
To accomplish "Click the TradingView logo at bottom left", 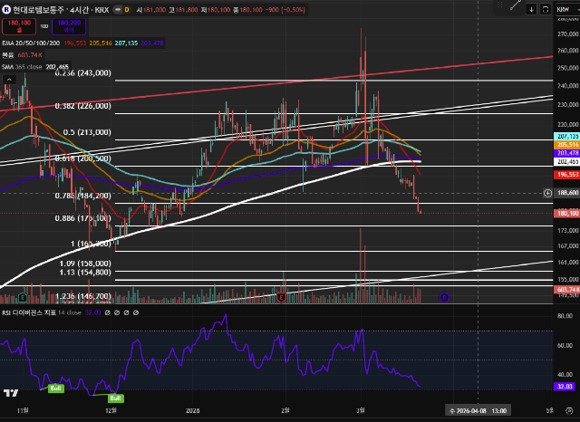I will (x=11, y=393).
